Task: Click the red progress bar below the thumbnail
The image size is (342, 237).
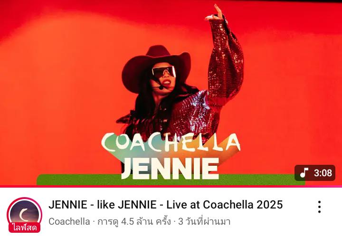Action: (x=171, y=186)
